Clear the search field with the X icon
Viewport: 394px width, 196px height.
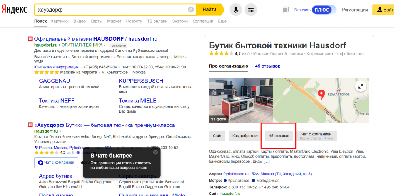pyautogui.click(x=191, y=10)
